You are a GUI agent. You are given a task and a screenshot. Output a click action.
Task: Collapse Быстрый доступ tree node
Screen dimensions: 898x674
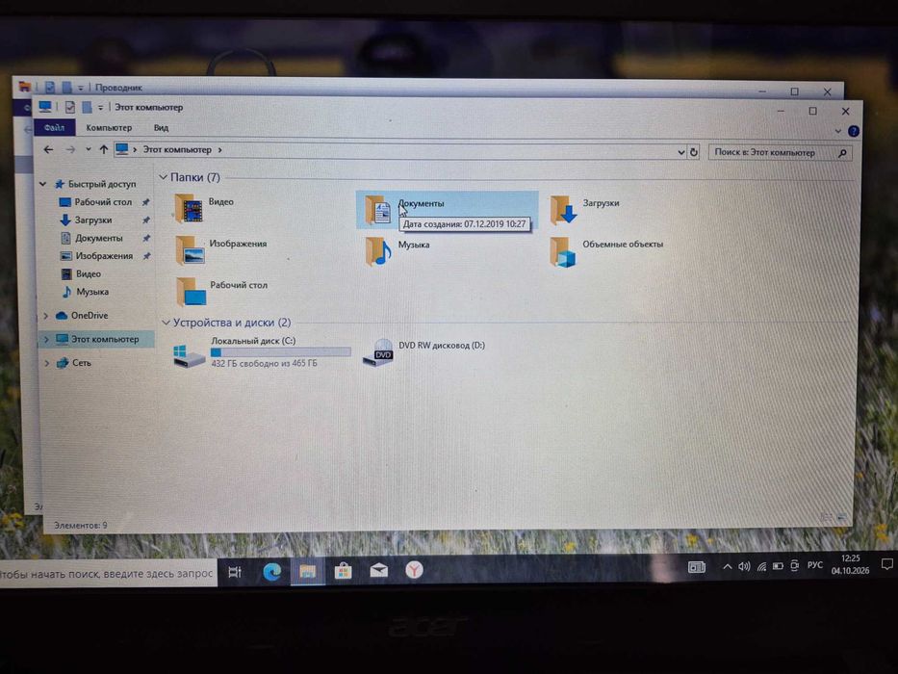pos(43,184)
